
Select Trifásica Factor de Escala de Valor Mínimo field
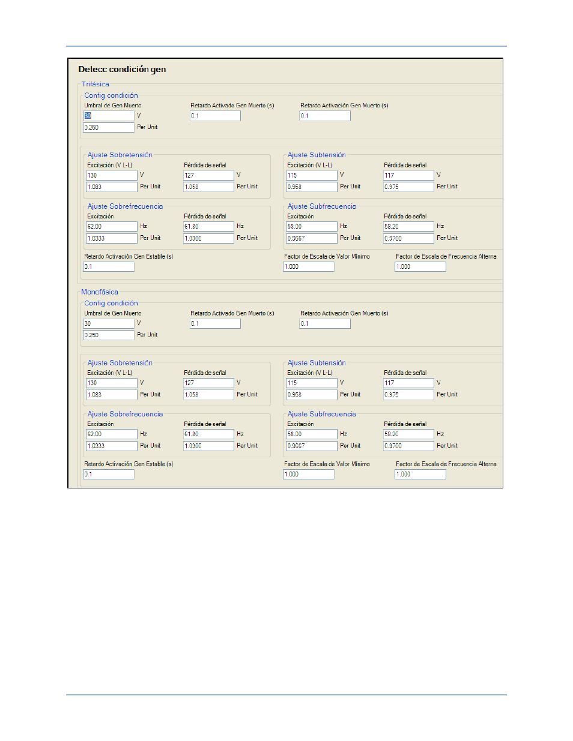[309, 266]
